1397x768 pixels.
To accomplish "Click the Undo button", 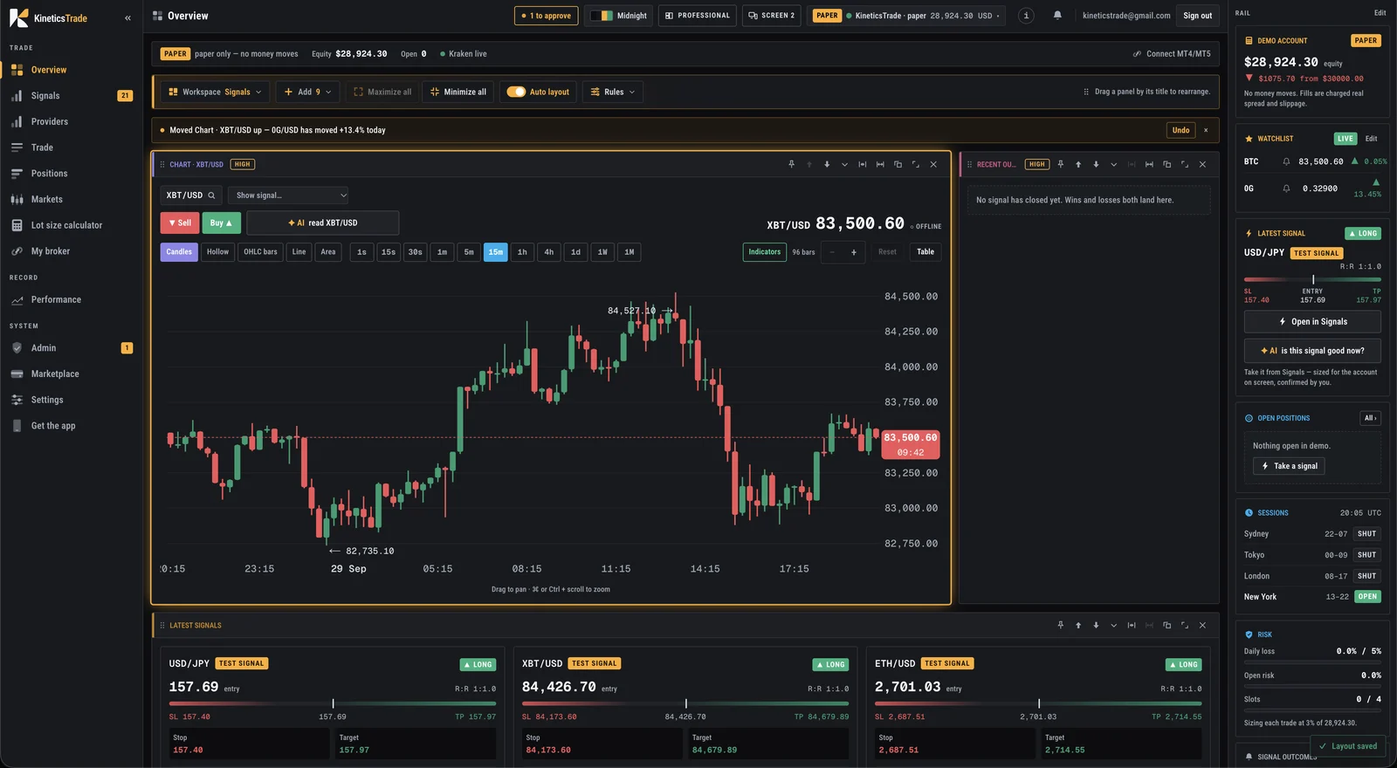I will pyautogui.click(x=1180, y=130).
